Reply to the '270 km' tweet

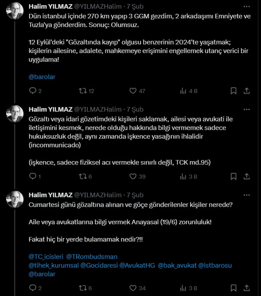tap(32, 91)
